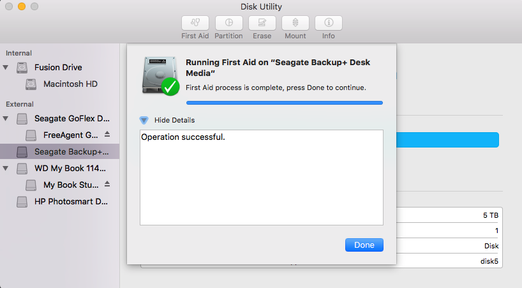The height and width of the screenshot is (288, 522).
Task: Select Macintosh HD in the sidebar
Action: click(x=70, y=84)
